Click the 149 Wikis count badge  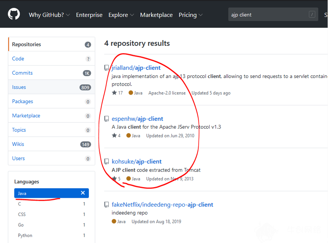coord(86,144)
